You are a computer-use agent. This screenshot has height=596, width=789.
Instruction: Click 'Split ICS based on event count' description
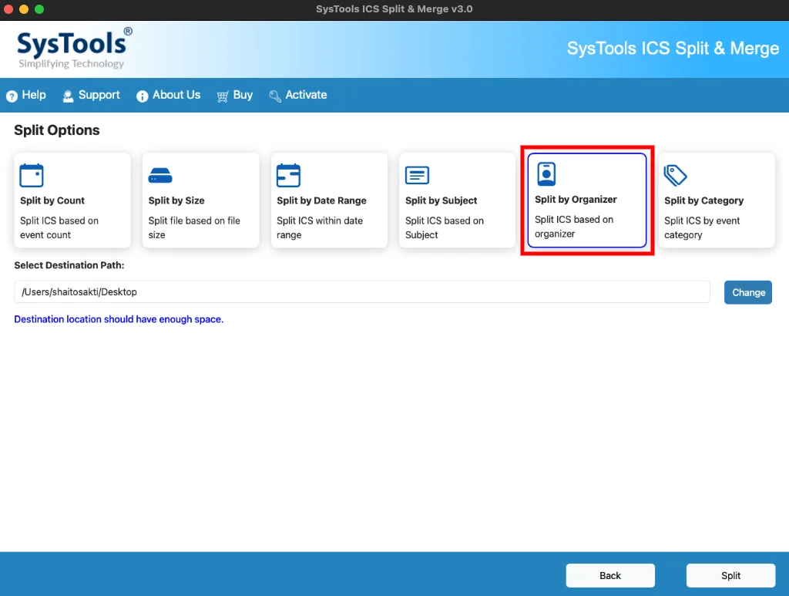click(59, 227)
